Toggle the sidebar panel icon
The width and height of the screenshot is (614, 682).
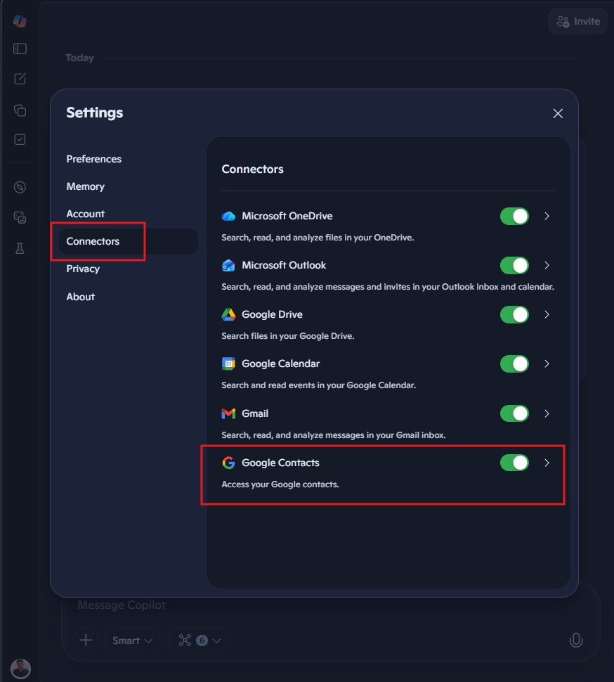click(20, 49)
